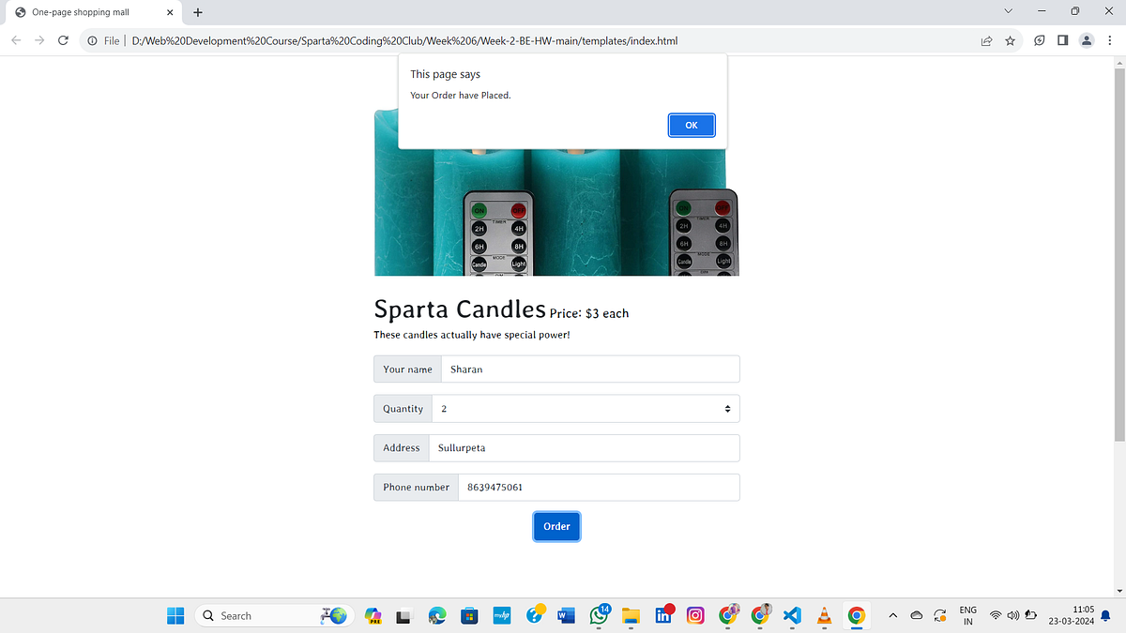1126x633 pixels.
Task: Click the Order button
Action: 556,526
